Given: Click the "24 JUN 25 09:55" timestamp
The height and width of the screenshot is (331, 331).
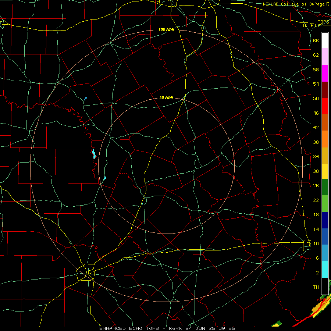Looking at the screenshot, I should pos(210,328).
